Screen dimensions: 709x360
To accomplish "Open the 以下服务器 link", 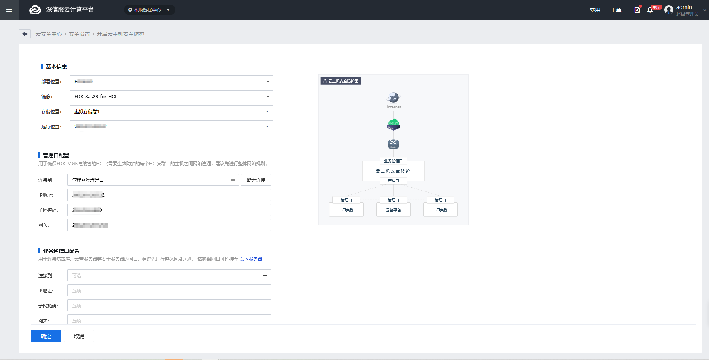I will pyautogui.click(x=251, y=259).
